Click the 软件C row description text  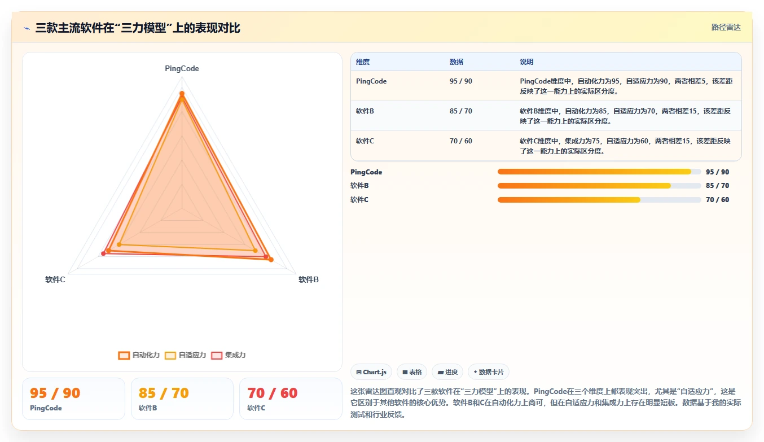[626, 146]
